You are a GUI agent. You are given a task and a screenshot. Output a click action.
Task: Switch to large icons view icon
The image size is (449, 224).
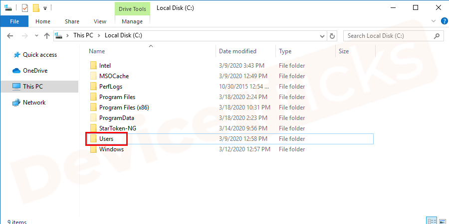pos(442,221)
